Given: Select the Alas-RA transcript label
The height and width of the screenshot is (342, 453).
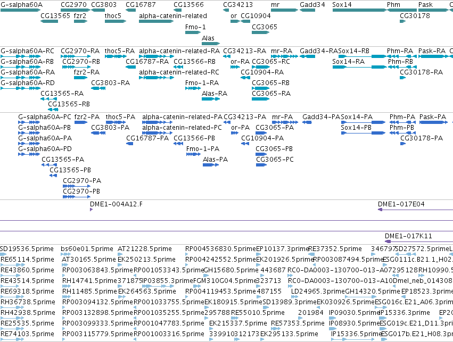Looking at the screenshot, I should coord(215,94).
